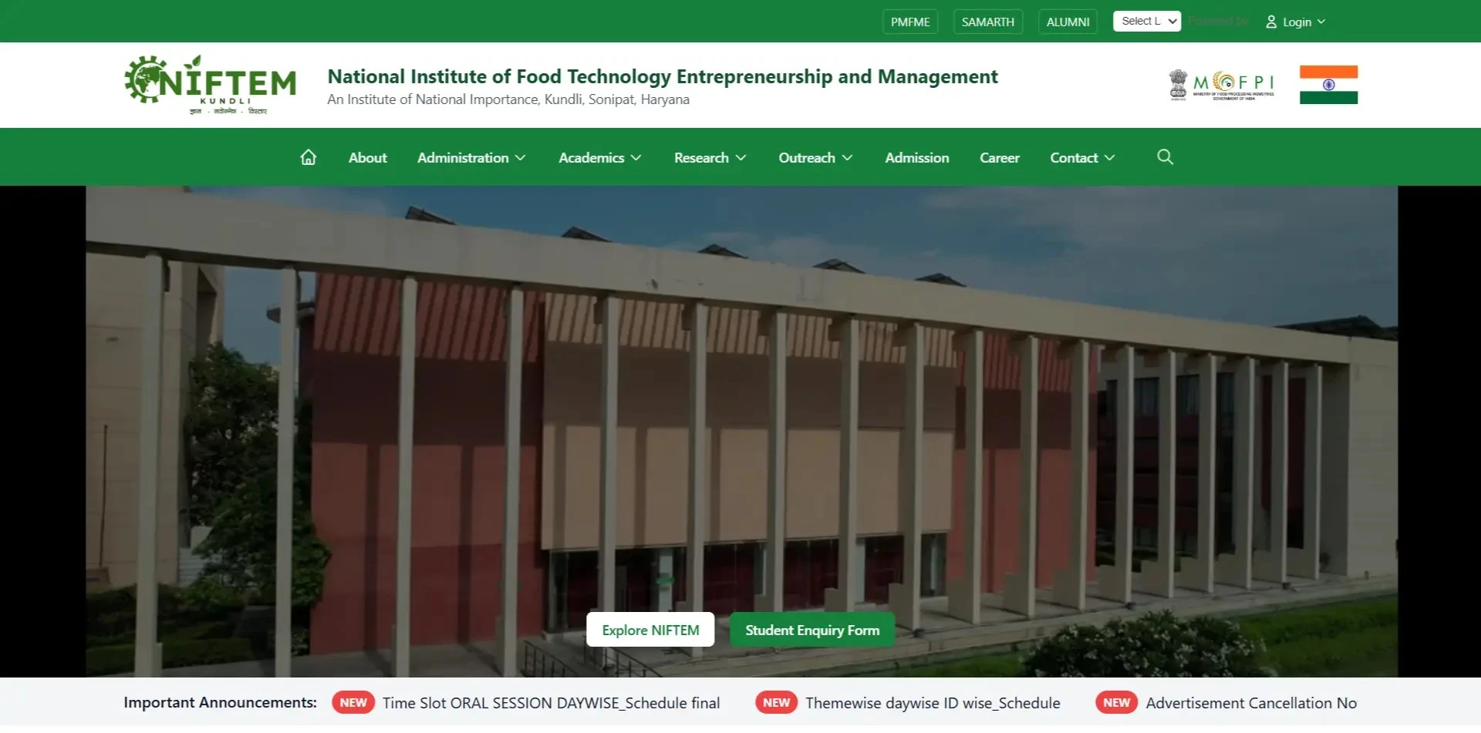Go to the Admission page
The height and width of the screenshot is (733, 1481).
point(916,159)
